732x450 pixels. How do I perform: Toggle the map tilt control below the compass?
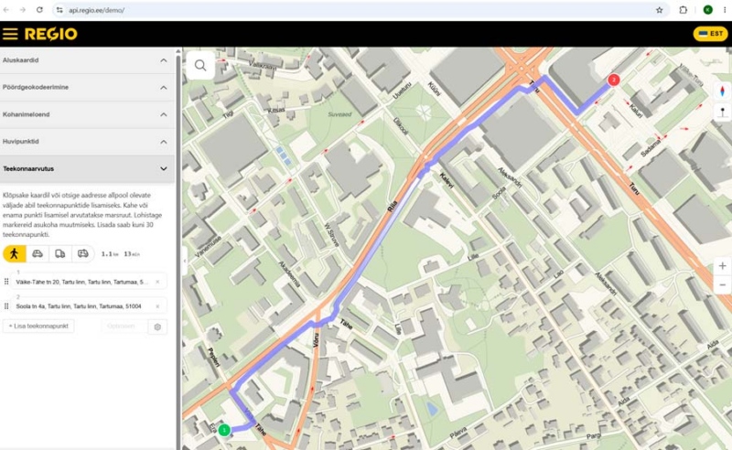pyautogui.click(x=722, y=112)
